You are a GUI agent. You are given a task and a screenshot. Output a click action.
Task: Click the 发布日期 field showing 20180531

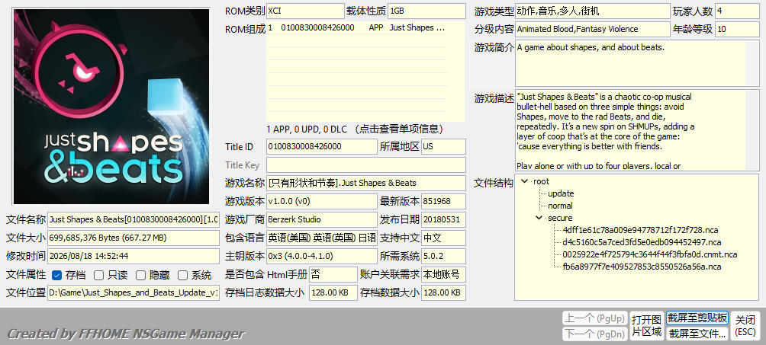pos(443,219)
